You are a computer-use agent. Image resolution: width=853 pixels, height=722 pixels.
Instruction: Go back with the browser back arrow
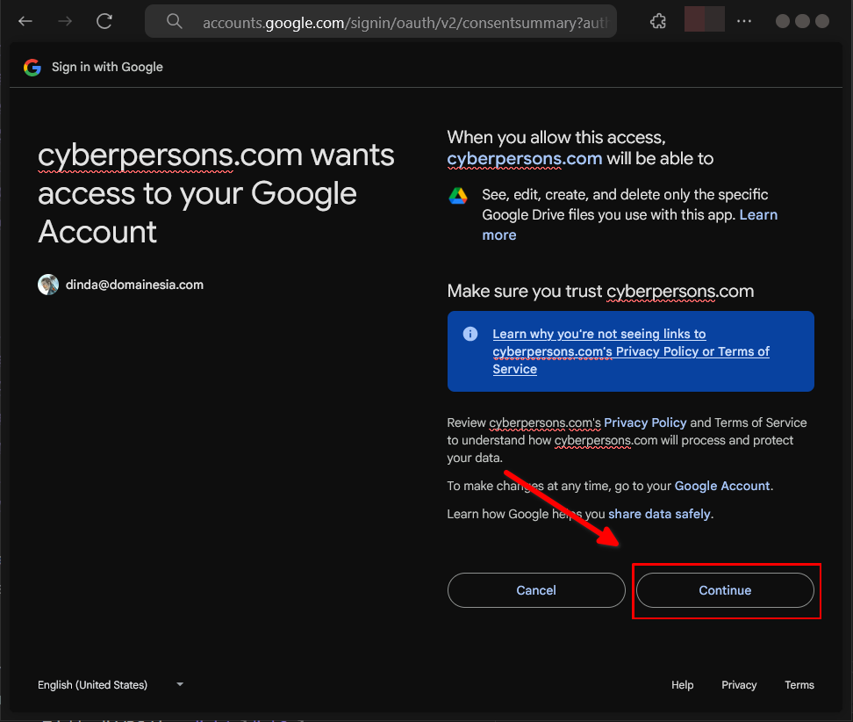(x=25, y=21)
